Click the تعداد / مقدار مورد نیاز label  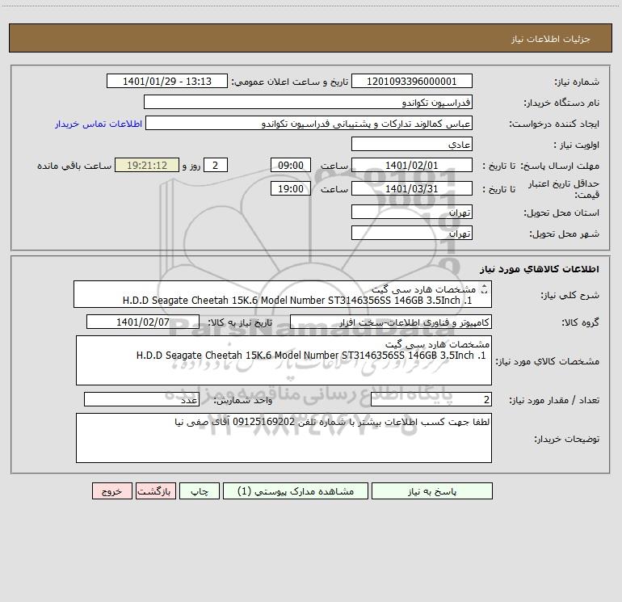pos(554,401)
